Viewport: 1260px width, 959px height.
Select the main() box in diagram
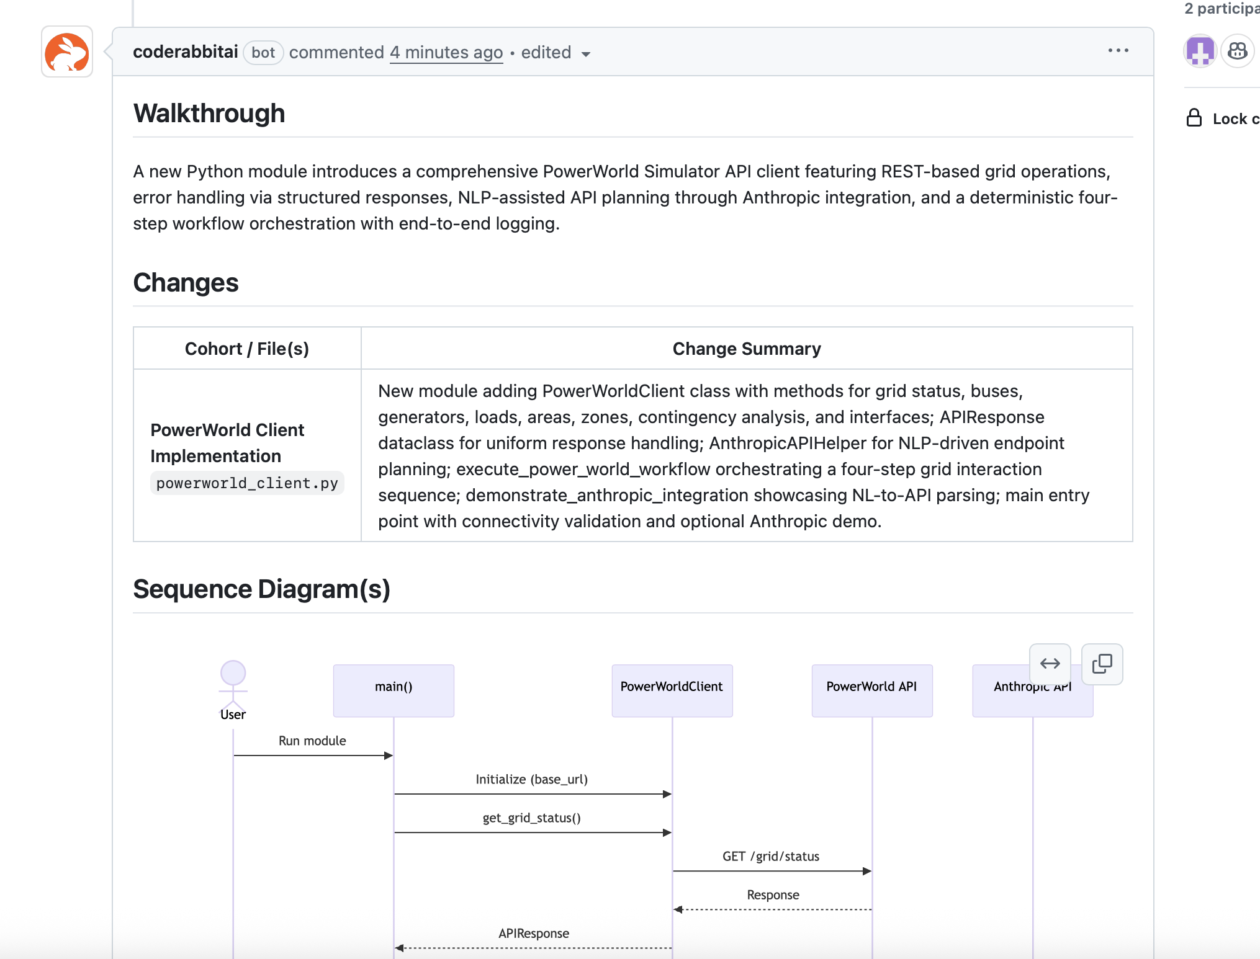[394, 690]
